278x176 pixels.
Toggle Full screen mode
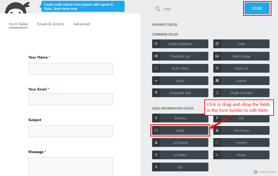click(x=265, y=172)
